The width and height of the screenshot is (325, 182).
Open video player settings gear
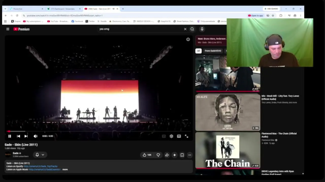[171, 136]
